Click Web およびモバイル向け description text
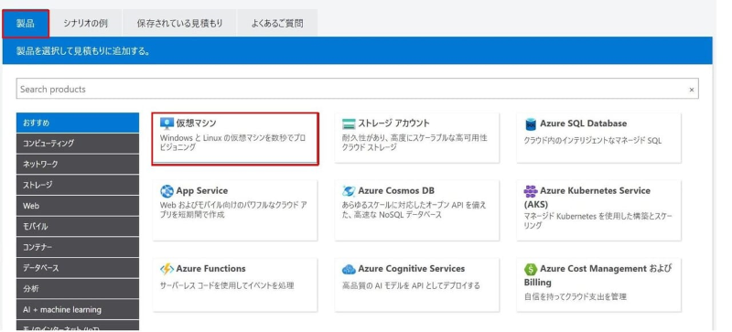The image size is (732, 332). 233,210
